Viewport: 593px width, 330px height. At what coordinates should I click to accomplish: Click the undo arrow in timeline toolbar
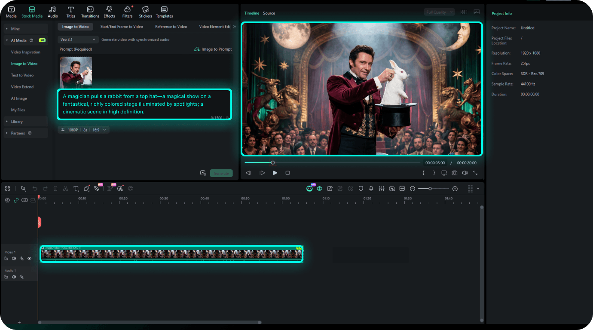pos(35,189)
